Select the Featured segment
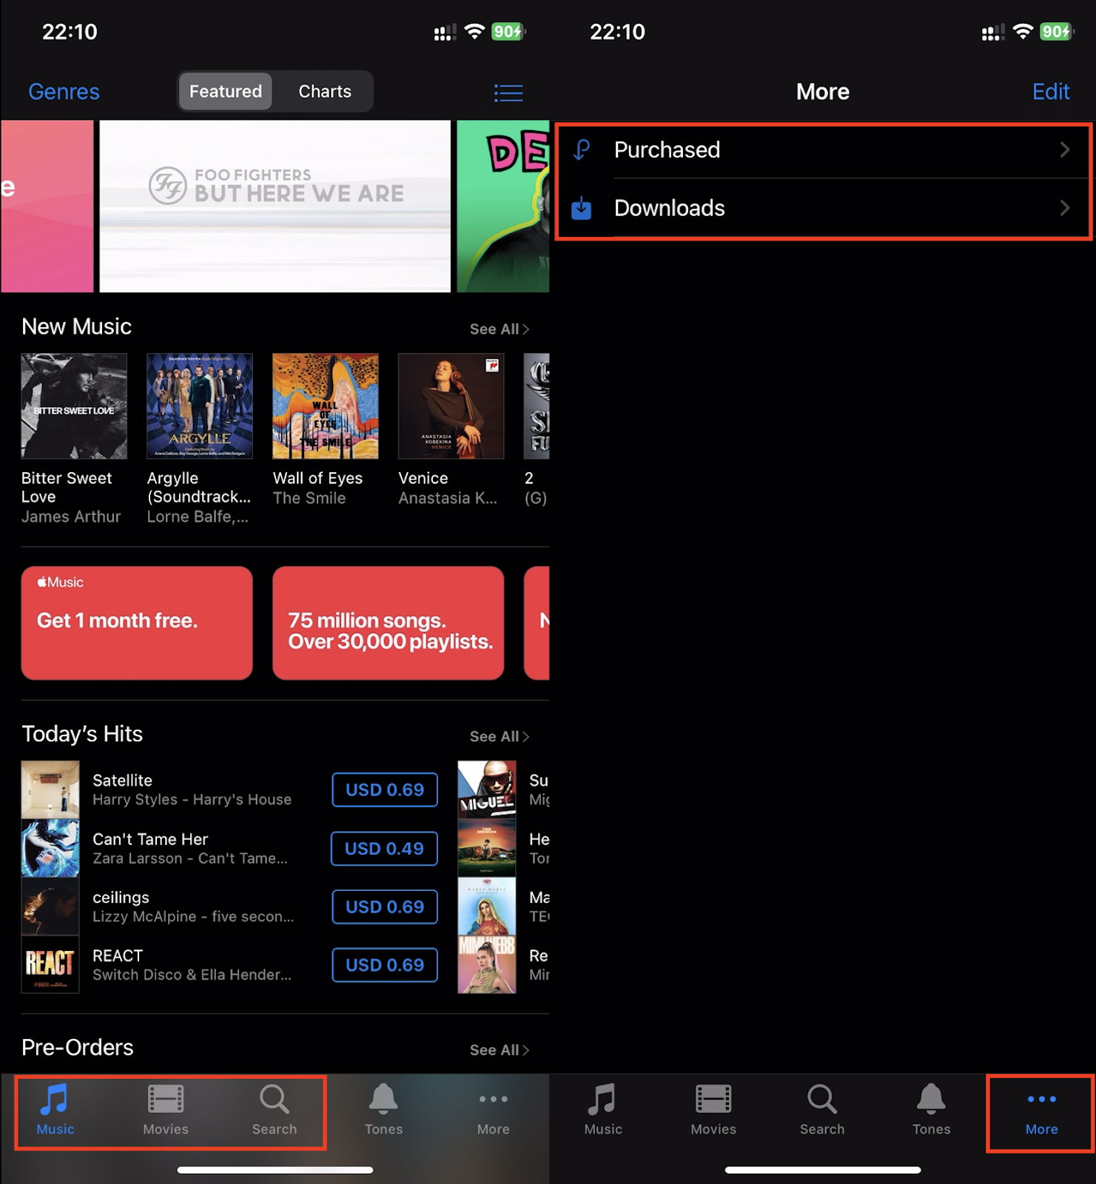The image size is (1096, 1184). tap(226, 91)
